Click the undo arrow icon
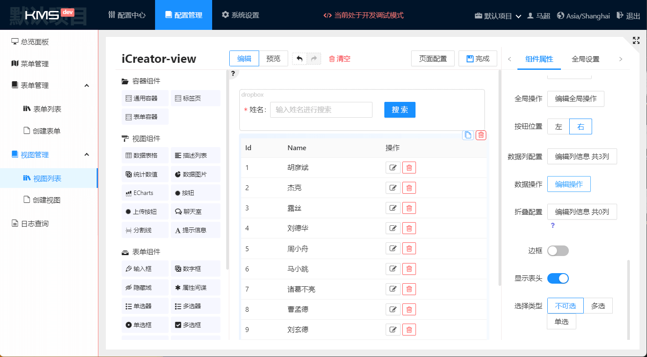 [x=300, y=59]
